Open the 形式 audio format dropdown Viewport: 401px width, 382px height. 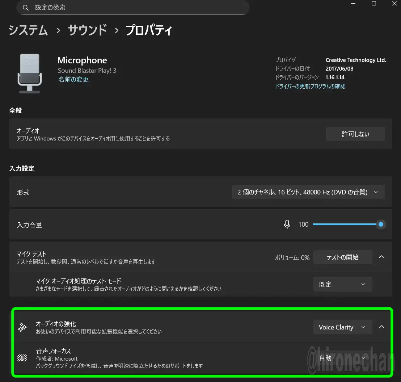click(308, 192)
